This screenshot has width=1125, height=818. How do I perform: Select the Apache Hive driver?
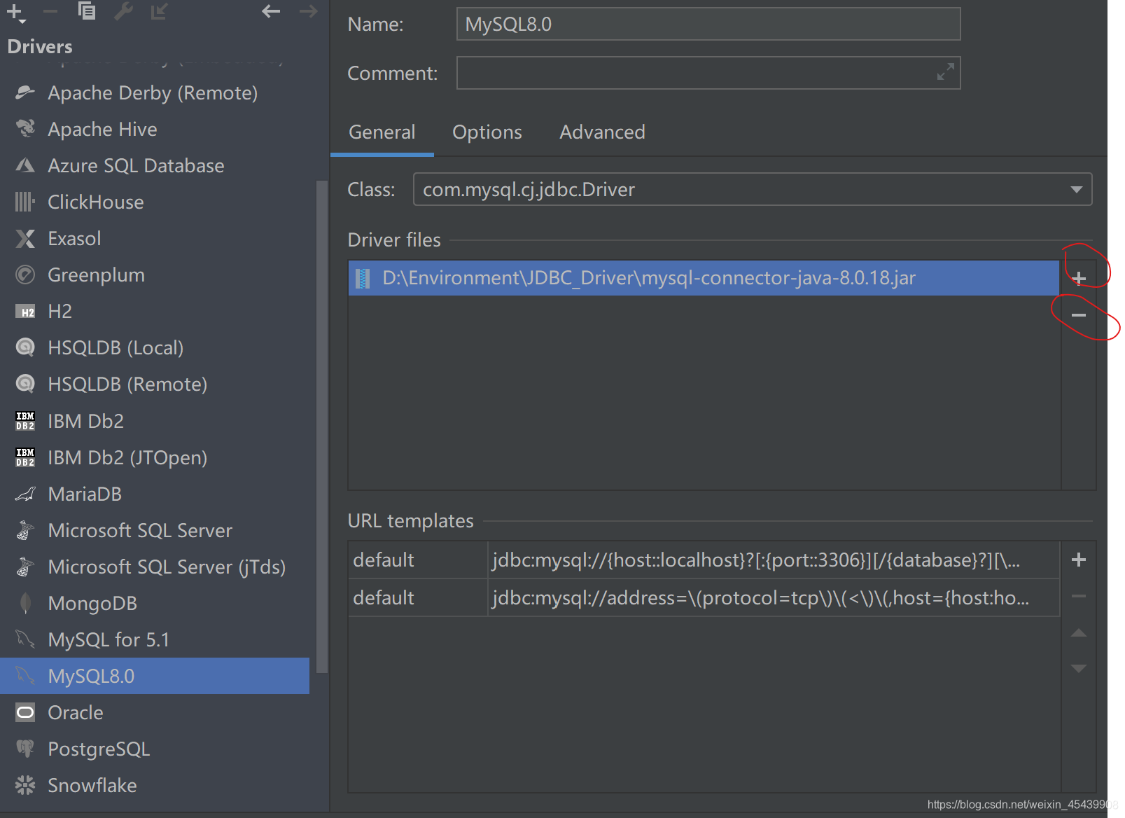point(155,129)
